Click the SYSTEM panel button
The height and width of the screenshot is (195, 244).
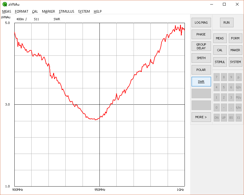coord(236,62)
